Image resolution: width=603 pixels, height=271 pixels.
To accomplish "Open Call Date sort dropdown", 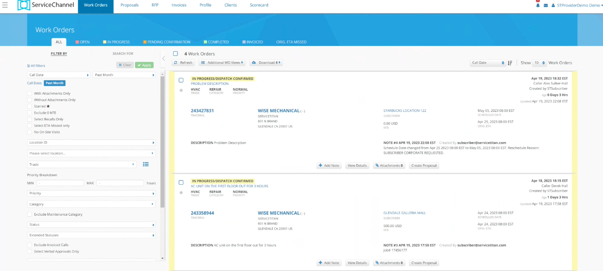I will (488, 63).
